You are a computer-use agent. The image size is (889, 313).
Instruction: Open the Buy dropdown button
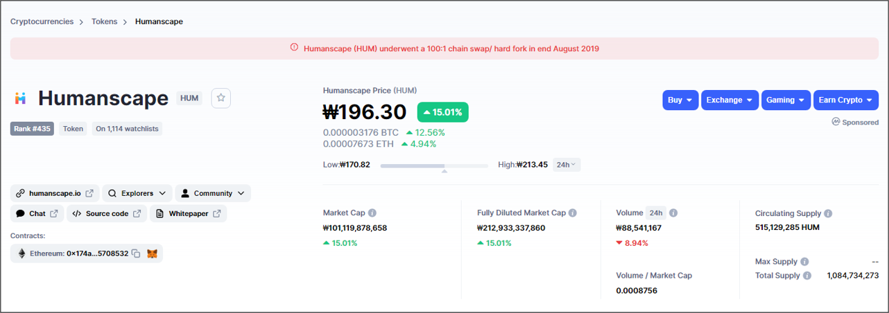point(680,100)
